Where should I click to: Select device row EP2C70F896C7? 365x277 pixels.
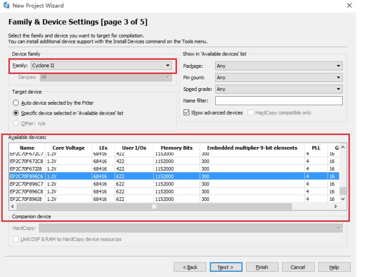(x=174, y=184)
